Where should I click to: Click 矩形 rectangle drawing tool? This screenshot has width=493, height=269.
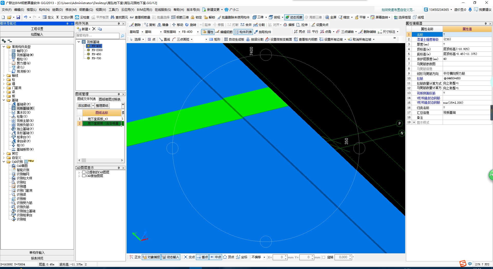click(215, 39)
